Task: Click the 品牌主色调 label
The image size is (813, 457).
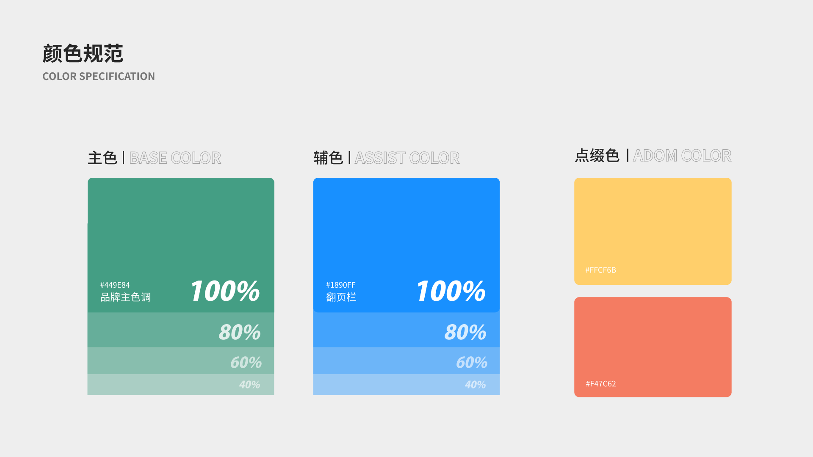Action: (125, 297)
